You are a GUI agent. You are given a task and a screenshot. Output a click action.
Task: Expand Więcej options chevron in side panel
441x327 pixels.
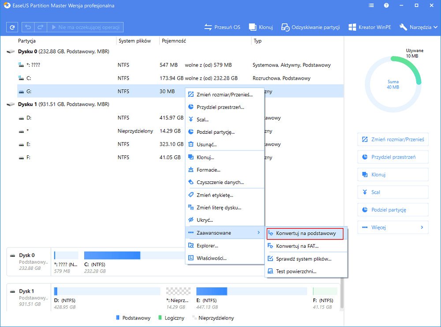(x=422, y=228)
